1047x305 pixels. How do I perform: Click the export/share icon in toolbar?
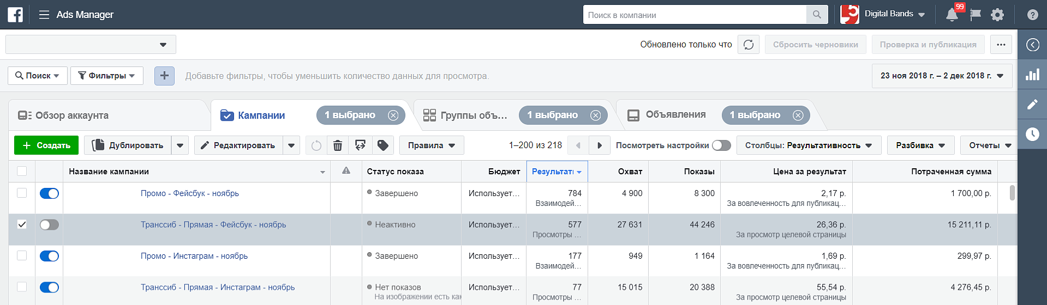click(360, 145)
